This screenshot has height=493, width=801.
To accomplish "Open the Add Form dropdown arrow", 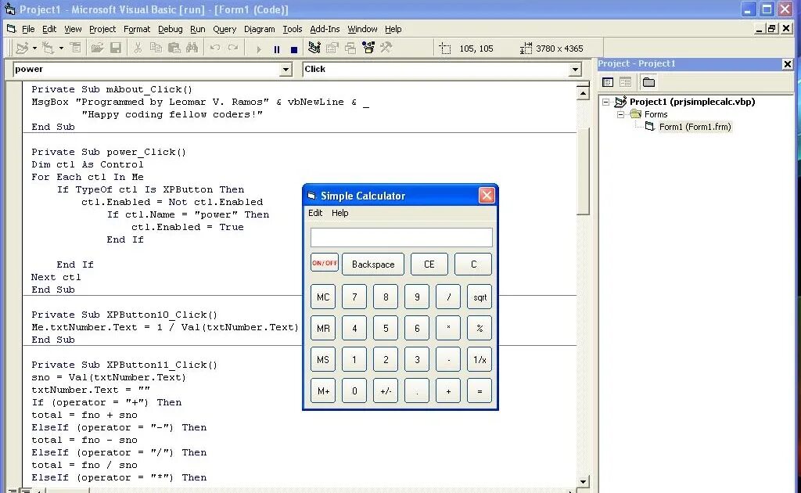I will pyautogui.click(x=61, y=48).
